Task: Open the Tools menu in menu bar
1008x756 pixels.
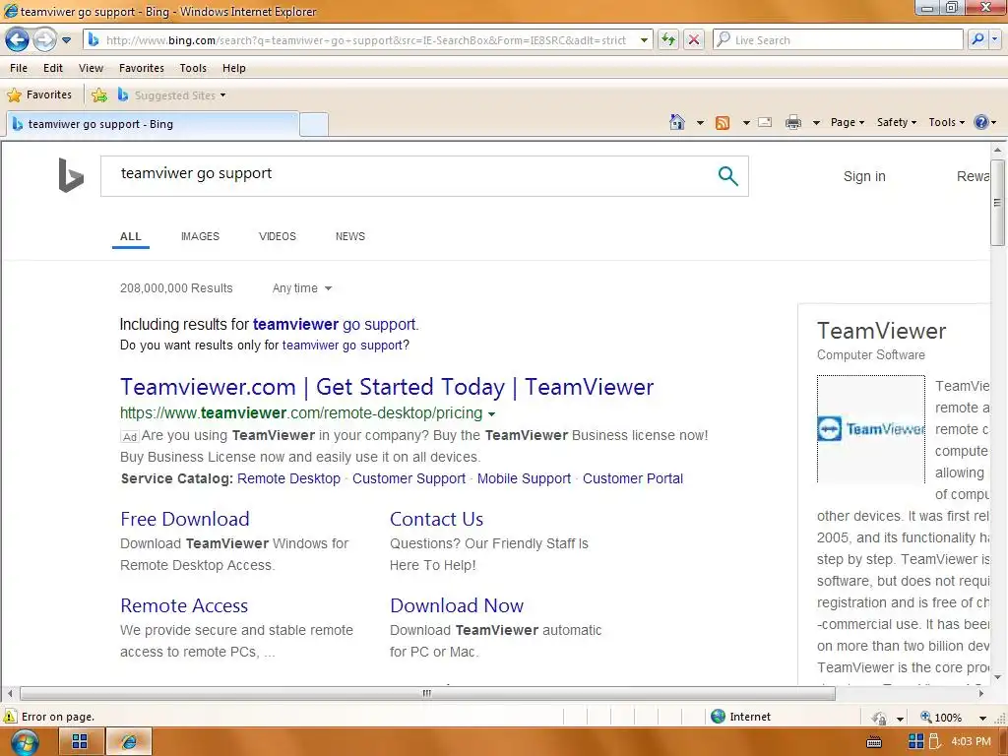Action: tap(193, 68)
